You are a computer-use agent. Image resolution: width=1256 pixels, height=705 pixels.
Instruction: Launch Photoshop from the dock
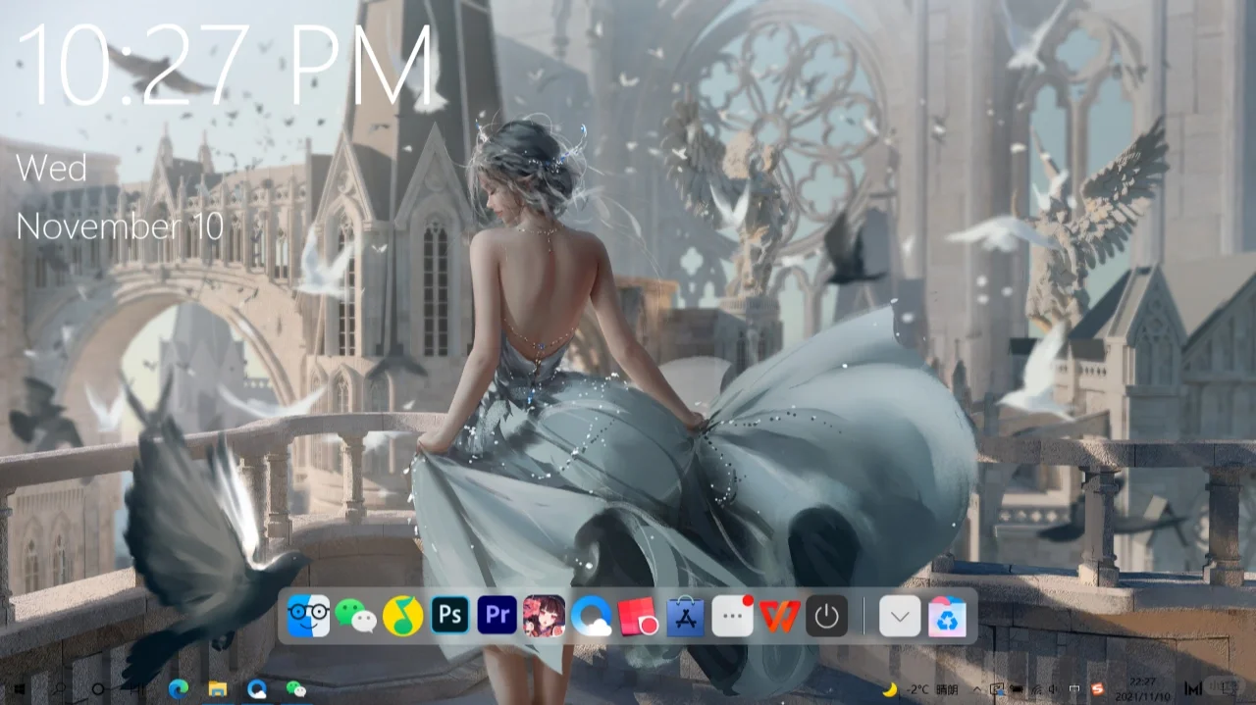click(x=450, y=616)
